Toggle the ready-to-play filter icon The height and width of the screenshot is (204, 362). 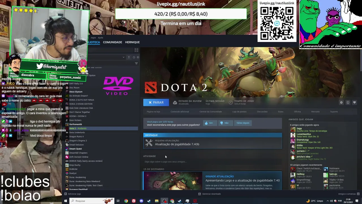[x=138, y=57]
